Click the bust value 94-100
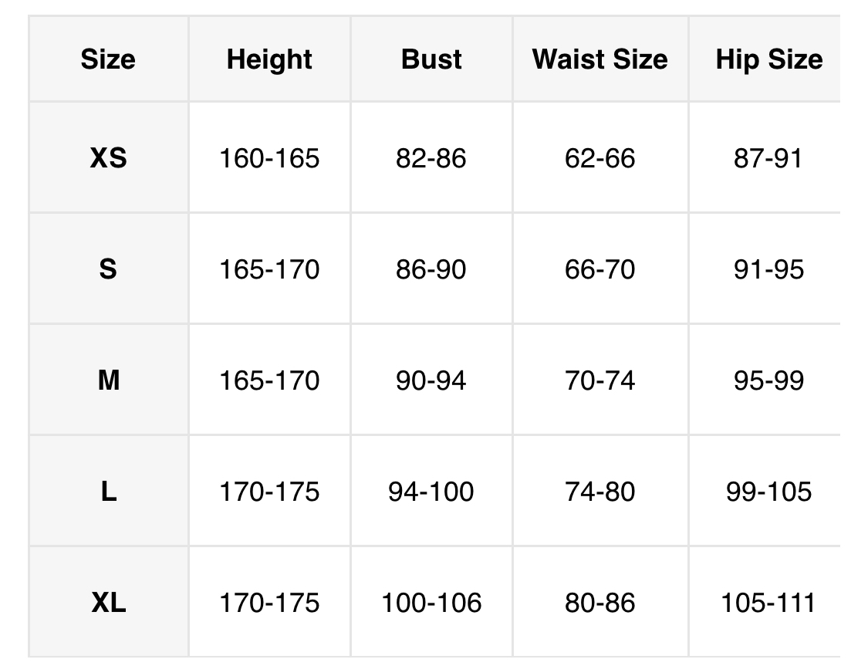 (431, 492)
